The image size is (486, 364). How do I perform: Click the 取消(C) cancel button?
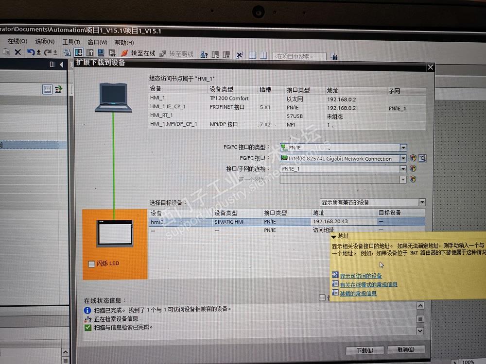(x=406, y=349)
